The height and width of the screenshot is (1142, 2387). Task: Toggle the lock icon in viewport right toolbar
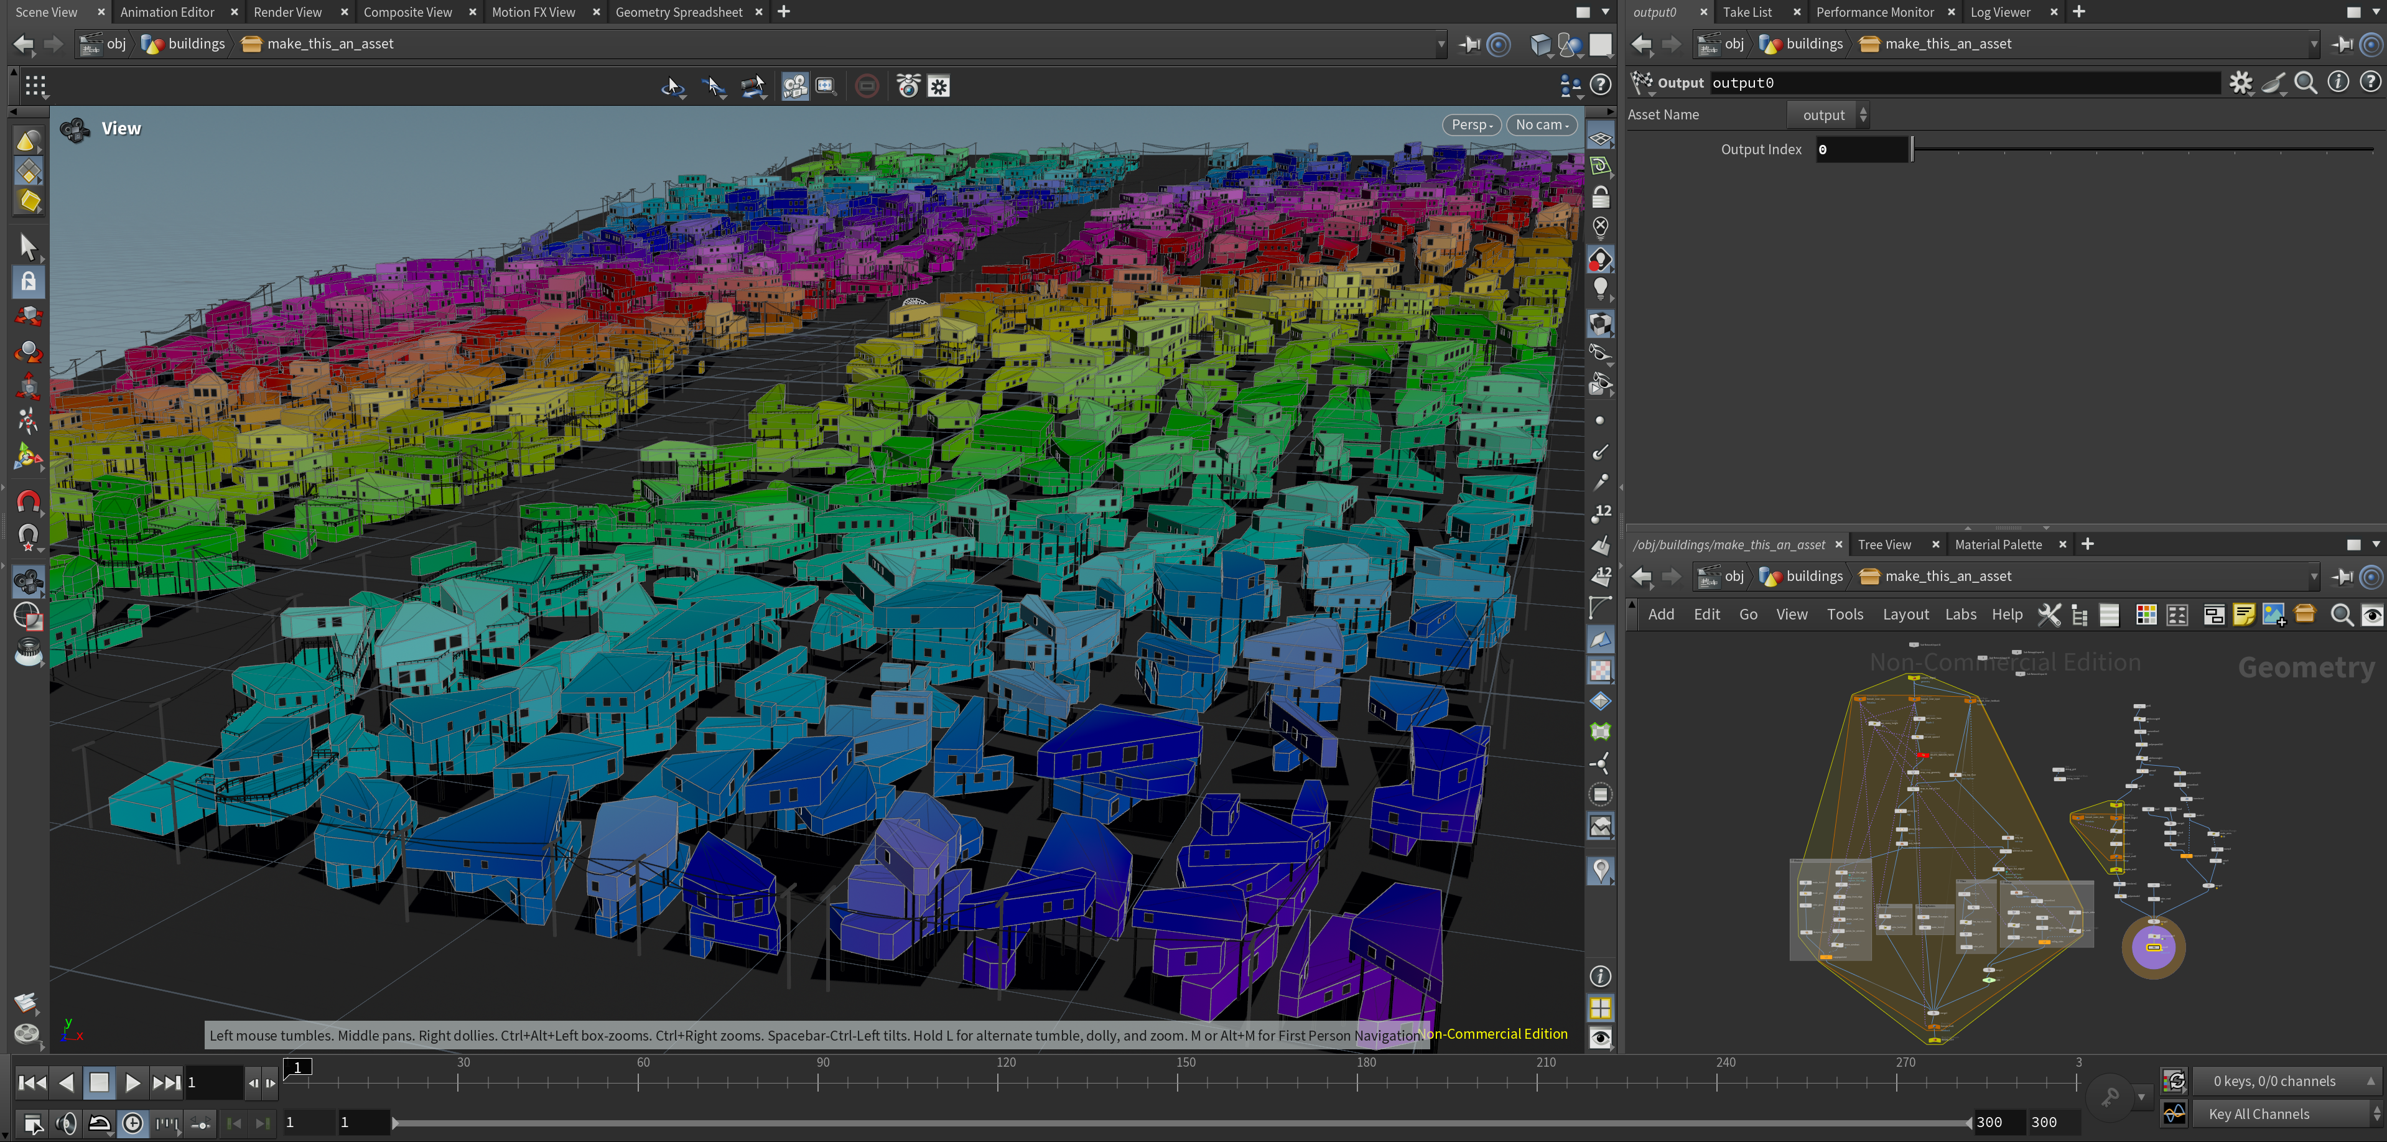1600,197
